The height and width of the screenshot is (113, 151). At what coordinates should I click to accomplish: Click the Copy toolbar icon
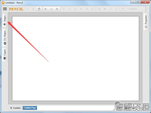click(x=28, y=9)
